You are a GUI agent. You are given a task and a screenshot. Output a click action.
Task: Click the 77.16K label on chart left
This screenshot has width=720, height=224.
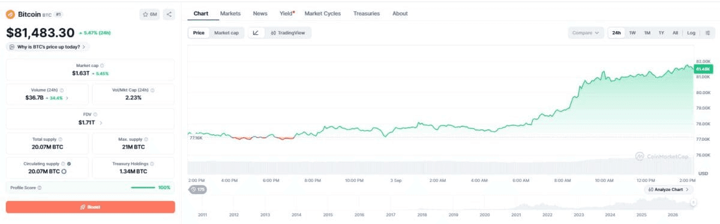[196, 137]
